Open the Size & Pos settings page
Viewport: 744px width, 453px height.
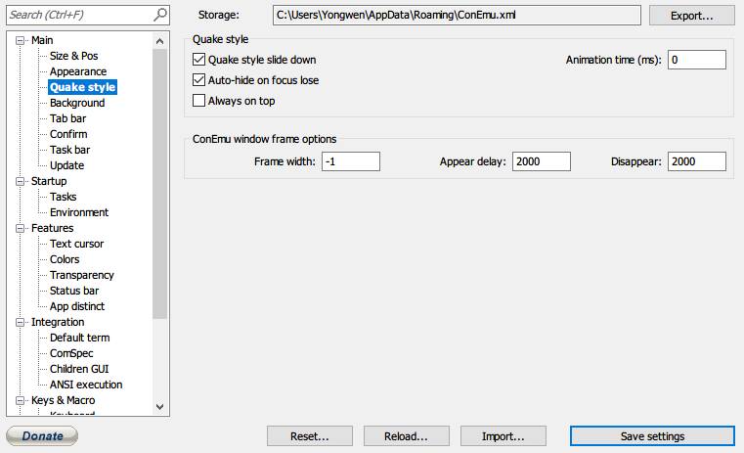[73, 56]
